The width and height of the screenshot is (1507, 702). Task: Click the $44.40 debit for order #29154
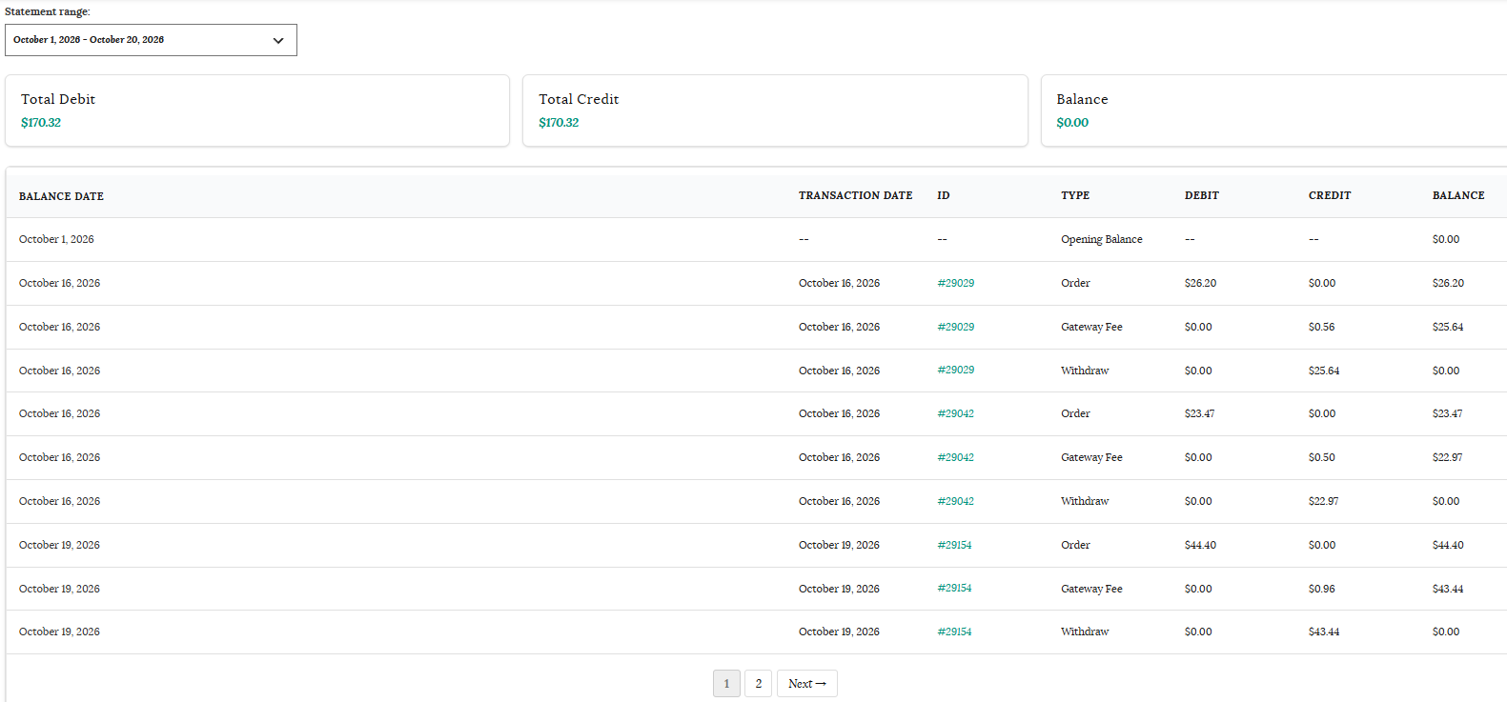tap(1201, 545)
